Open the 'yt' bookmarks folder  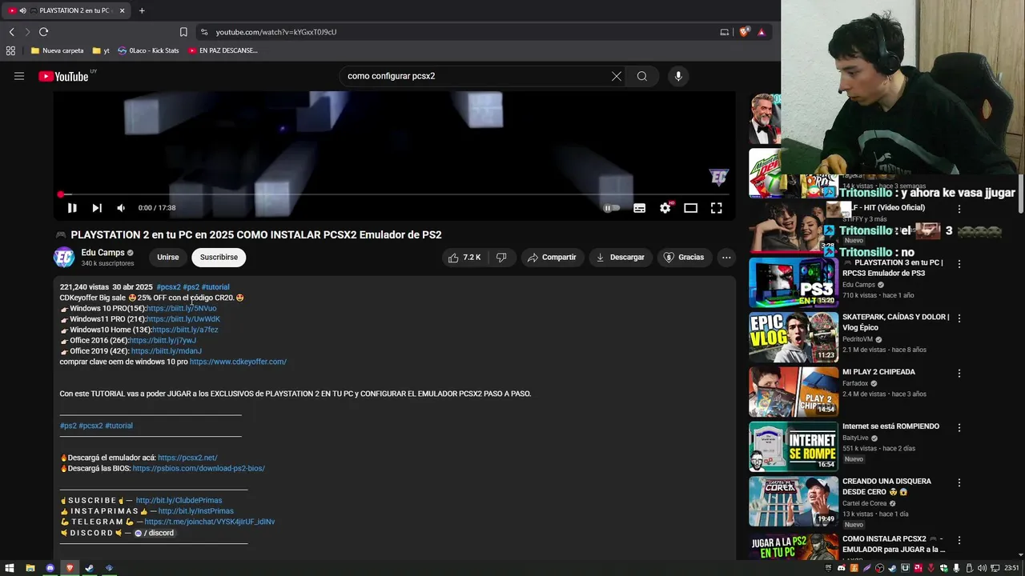[x=101, y=50]
